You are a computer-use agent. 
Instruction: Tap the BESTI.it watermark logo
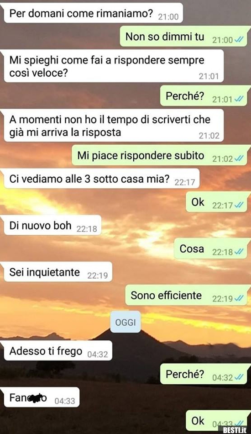click(x=235, y=430)
